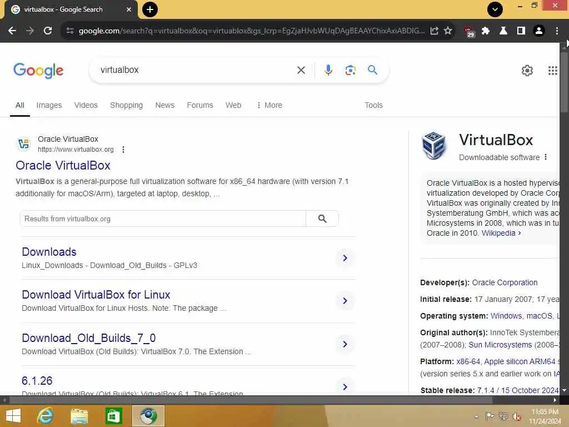The height and width of the screenshot is (427, 569).
Task: Expand the 6.1.26 sitelink chevron
Action: tap(345, 387)
